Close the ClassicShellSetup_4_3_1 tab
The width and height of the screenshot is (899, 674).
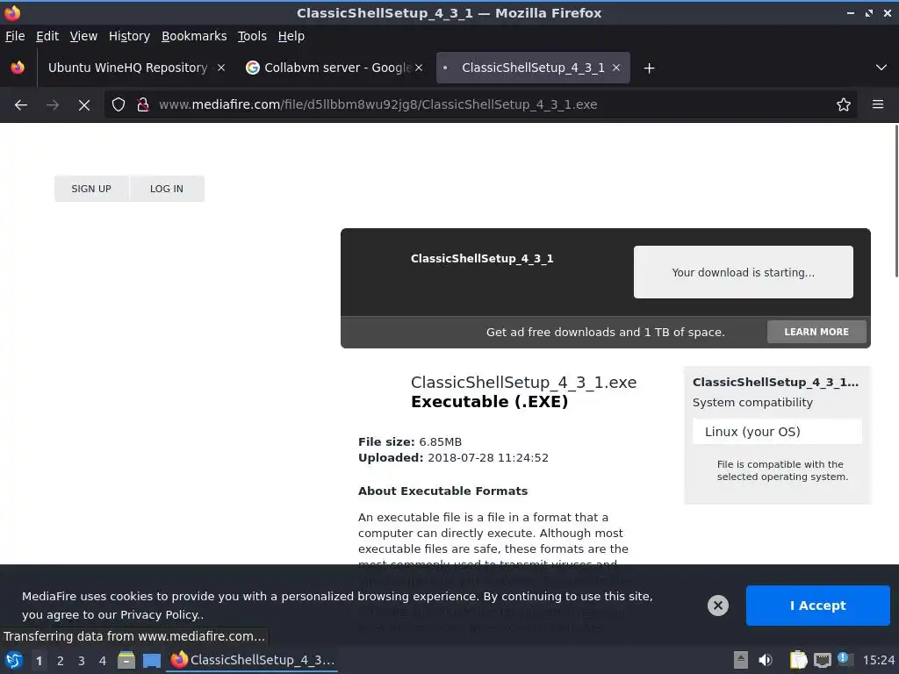pyautogui.click(x=616, y=68)
